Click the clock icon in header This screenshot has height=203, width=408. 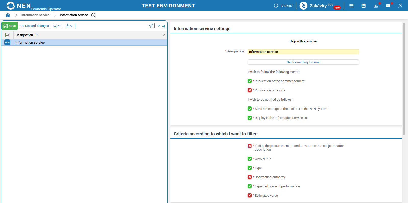pyautogui.click(x=276, y=6)
